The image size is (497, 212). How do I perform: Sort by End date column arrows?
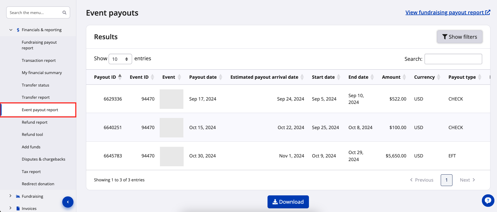coord(372,77)
